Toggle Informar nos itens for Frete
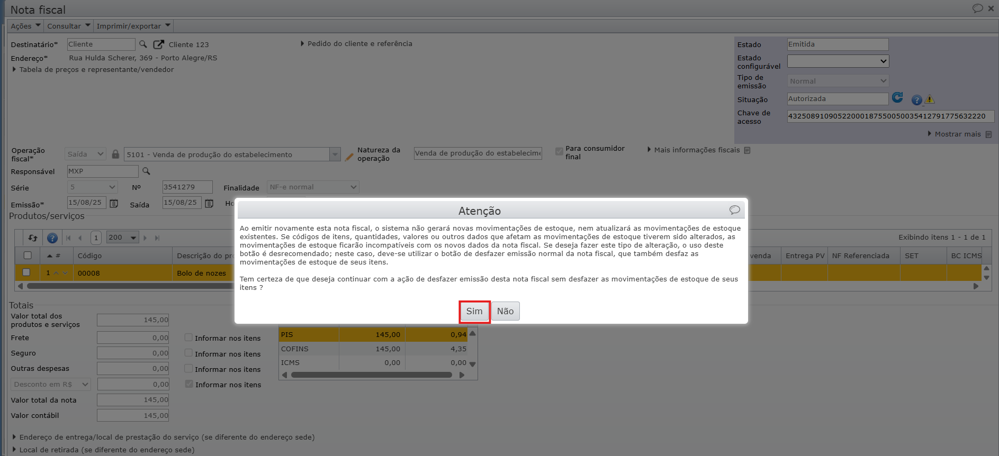Image resolution: width=999 pixels, height=456 pixels. tap(188, 338)
